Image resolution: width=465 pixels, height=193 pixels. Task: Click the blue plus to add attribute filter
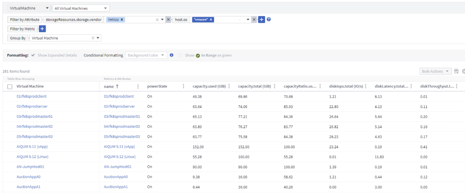(261, 20)
